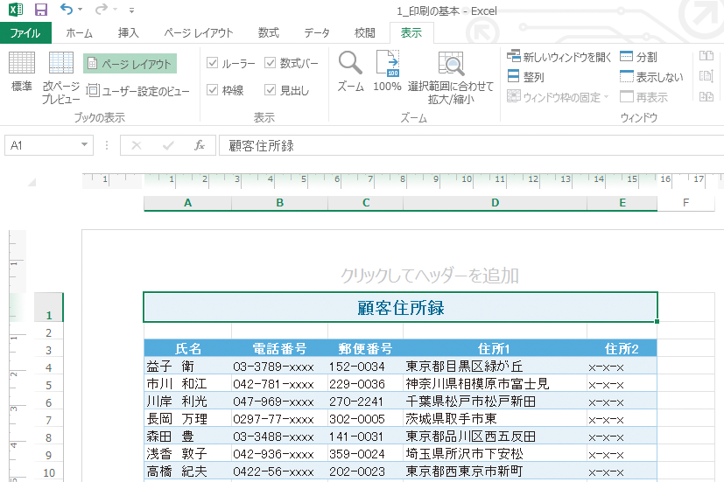Click クリックしてヘッダーを追加 header area

pyautogui.click(x=430, y=276)
